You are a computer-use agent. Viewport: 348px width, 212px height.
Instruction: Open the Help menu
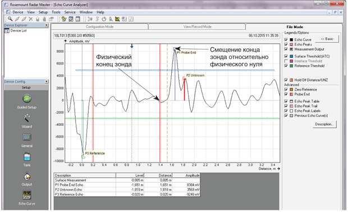point(100,12)
